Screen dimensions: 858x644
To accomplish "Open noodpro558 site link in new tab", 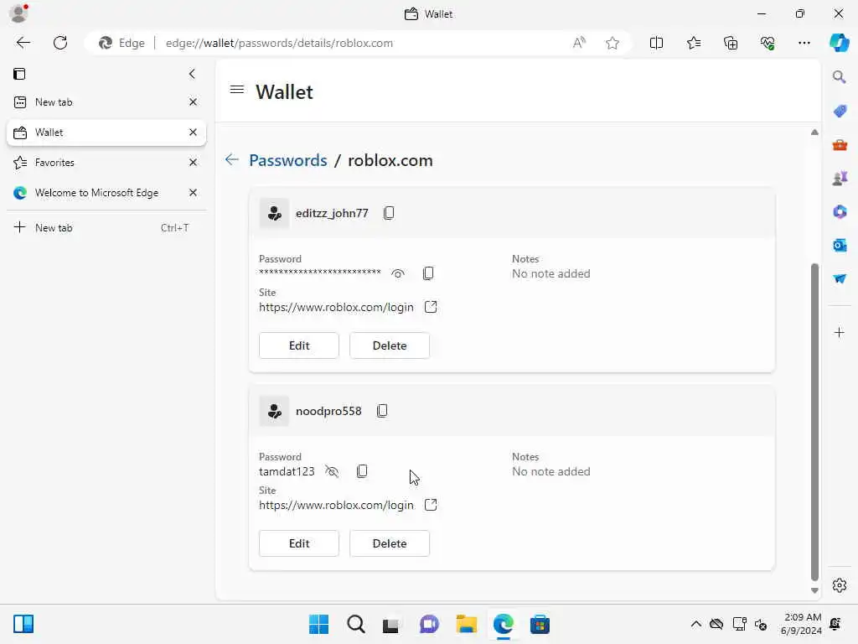I will [x=431, y=505].
